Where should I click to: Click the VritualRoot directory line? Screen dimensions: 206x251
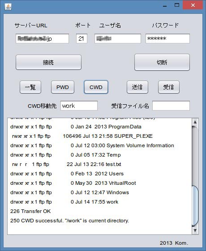(x=73, y=183)
